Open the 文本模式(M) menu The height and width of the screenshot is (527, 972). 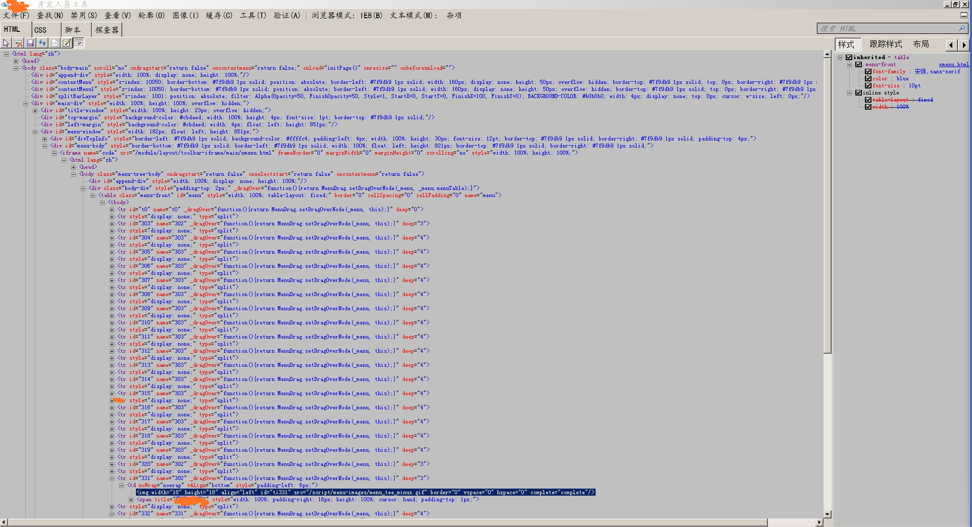[x=413, y=16]
